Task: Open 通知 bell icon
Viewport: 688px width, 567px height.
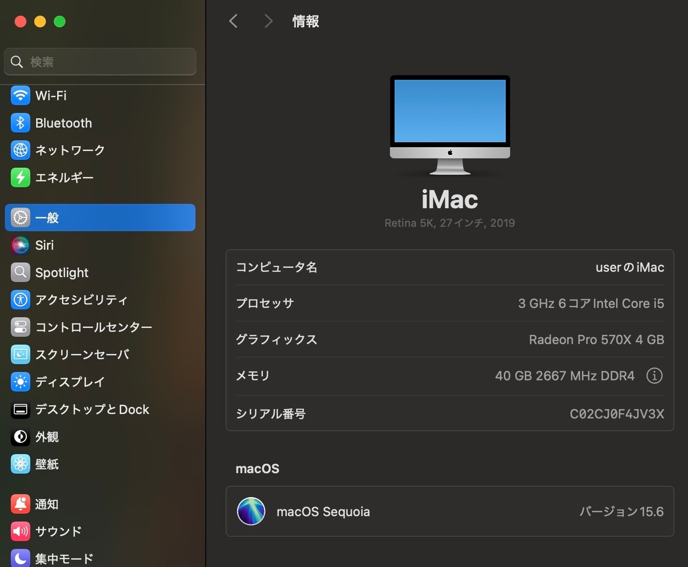Action: [20, 504]
